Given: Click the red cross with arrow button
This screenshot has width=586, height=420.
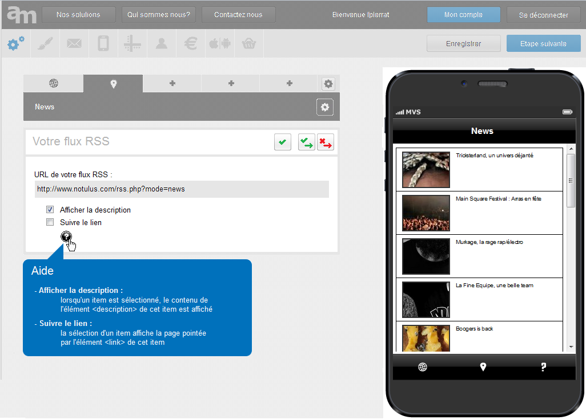Looking at the screenshot, I should pyautogui.click(x=326, y=142).
